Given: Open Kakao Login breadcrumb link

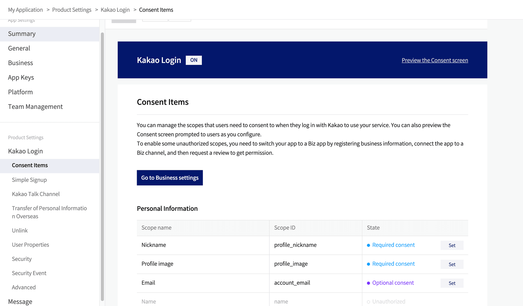Looking at the screenshot, I should coord(115,10).
